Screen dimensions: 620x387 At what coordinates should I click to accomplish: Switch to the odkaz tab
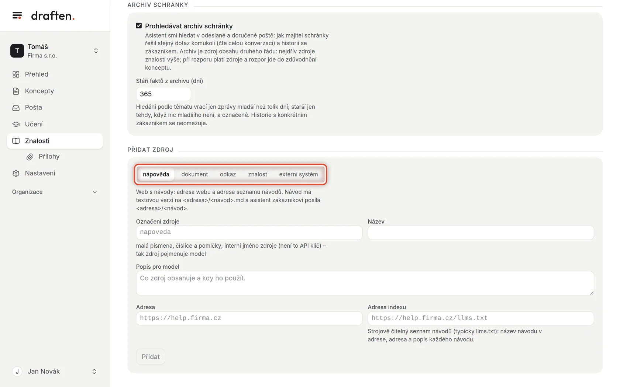point(228,174)
